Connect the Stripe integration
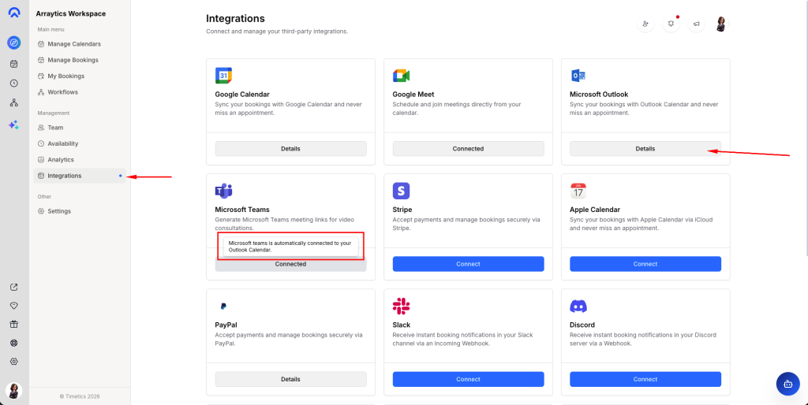This screenshot has height=405, width=808. [468, 264]
